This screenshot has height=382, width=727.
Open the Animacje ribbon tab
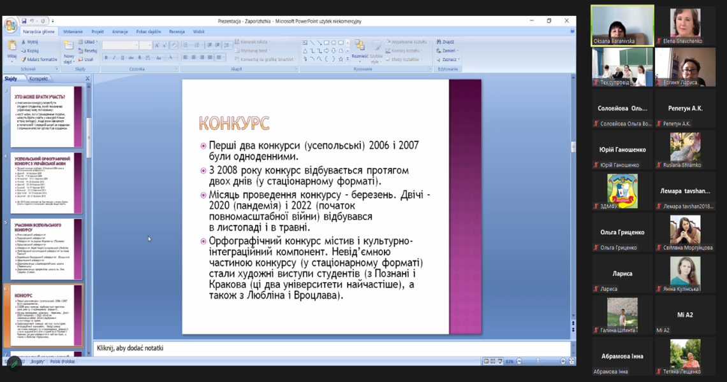tap(120, 31)
